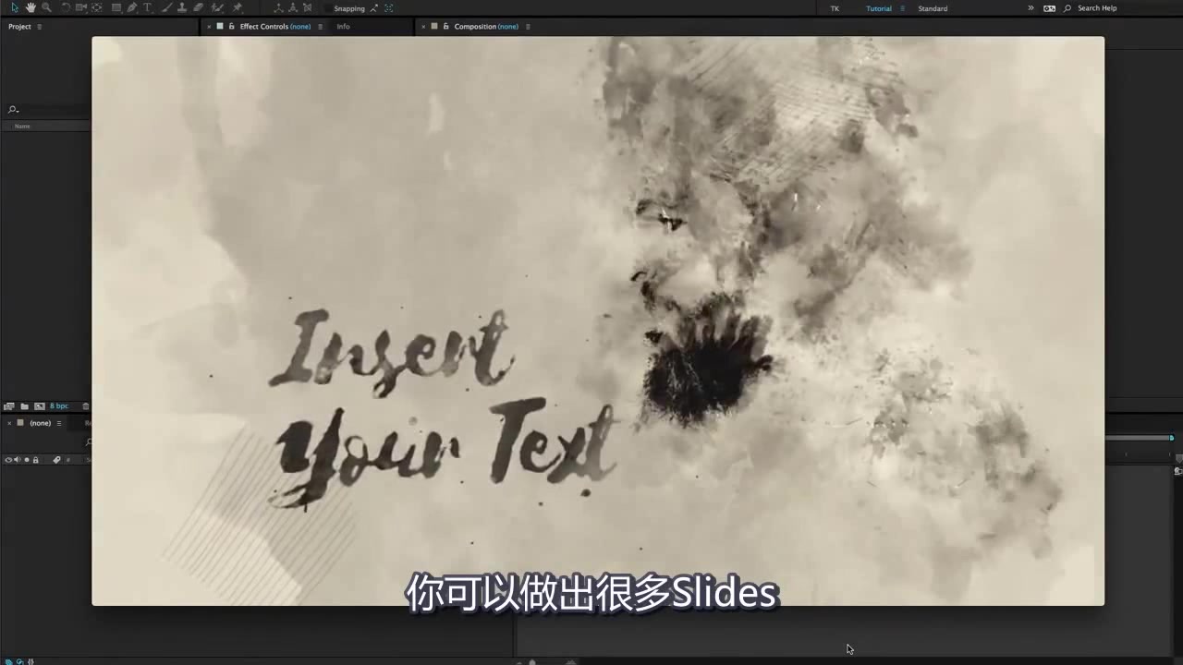The image size is (1183, 665).
Task: Select the Hand tool
Action: [30, 8]
